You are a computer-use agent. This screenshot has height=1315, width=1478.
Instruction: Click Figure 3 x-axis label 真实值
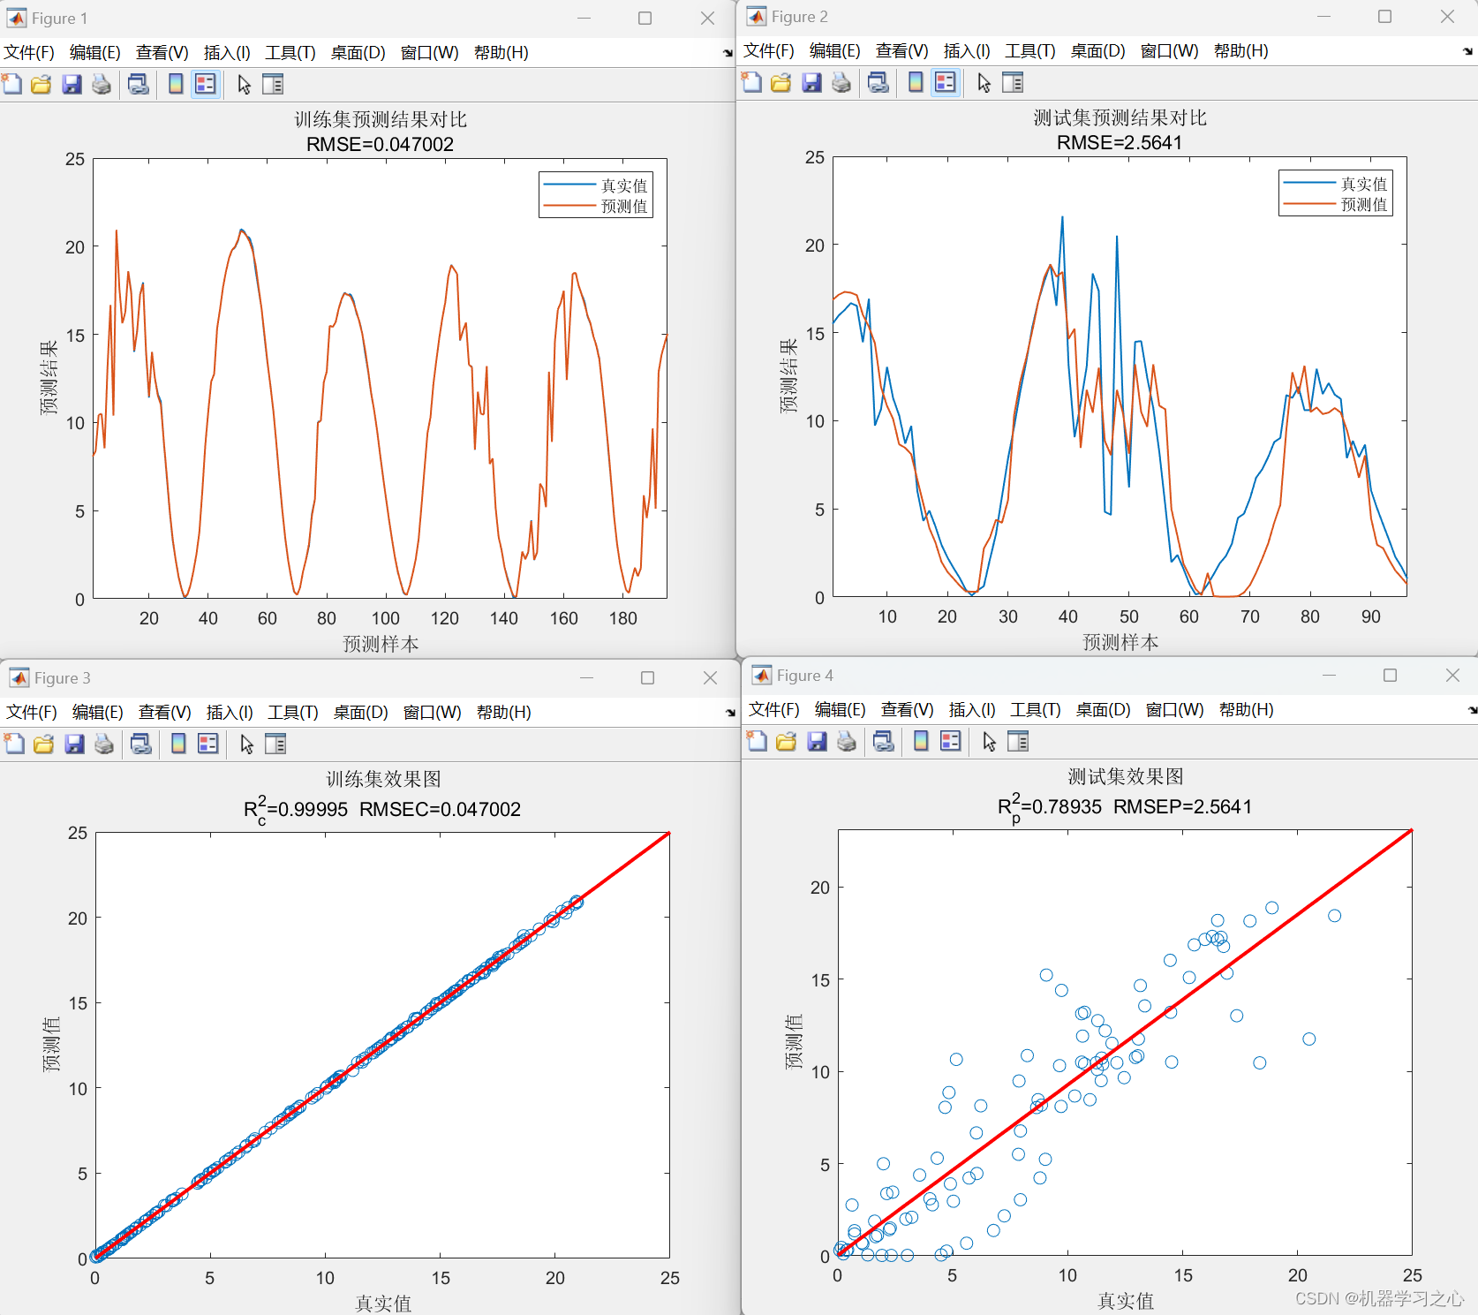tap(383, 1304)
